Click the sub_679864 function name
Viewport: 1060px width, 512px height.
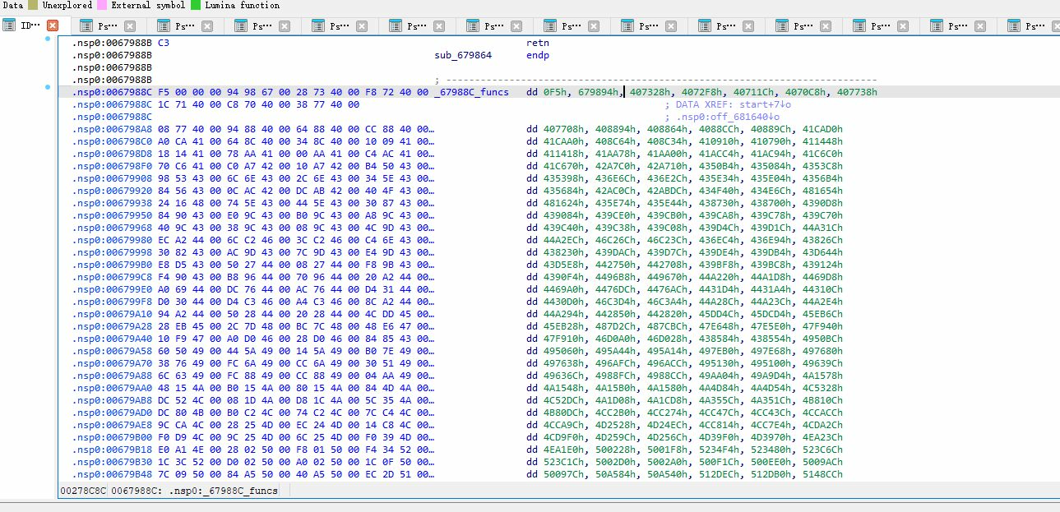coord(463,55)
